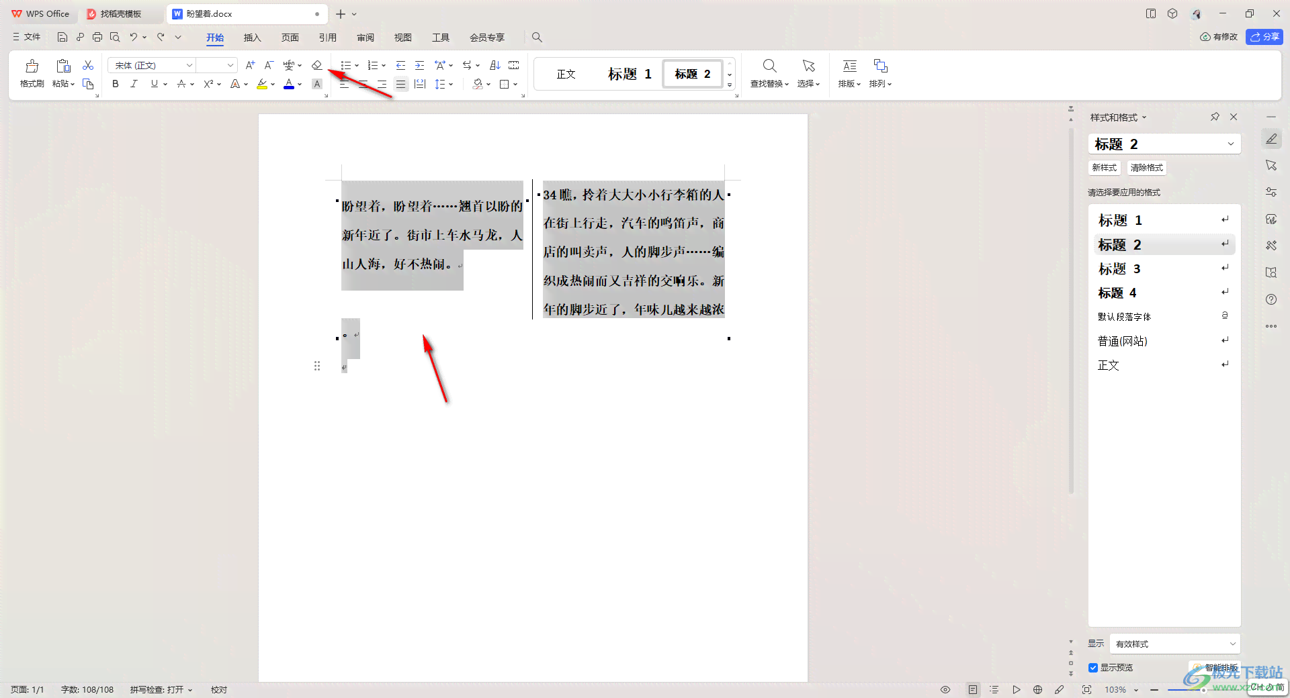Click the distributed alignment icon
The height and width of the screenshot is (698, 1290).
(x=420, y=84)
